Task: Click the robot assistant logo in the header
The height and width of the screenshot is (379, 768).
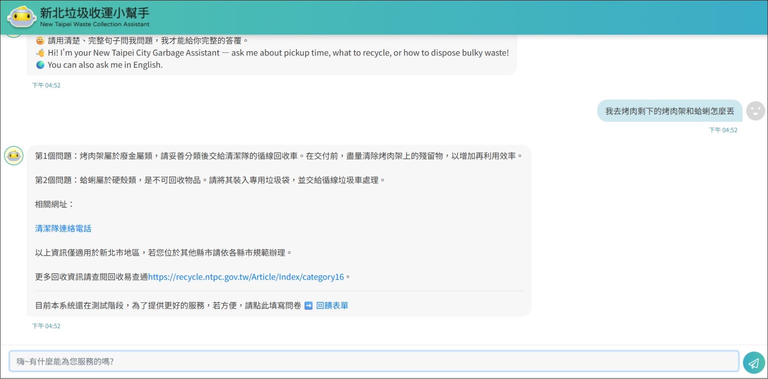Action: pos(22,17)
